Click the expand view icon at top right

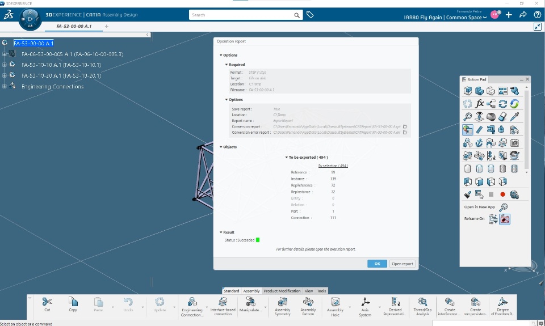538,27
